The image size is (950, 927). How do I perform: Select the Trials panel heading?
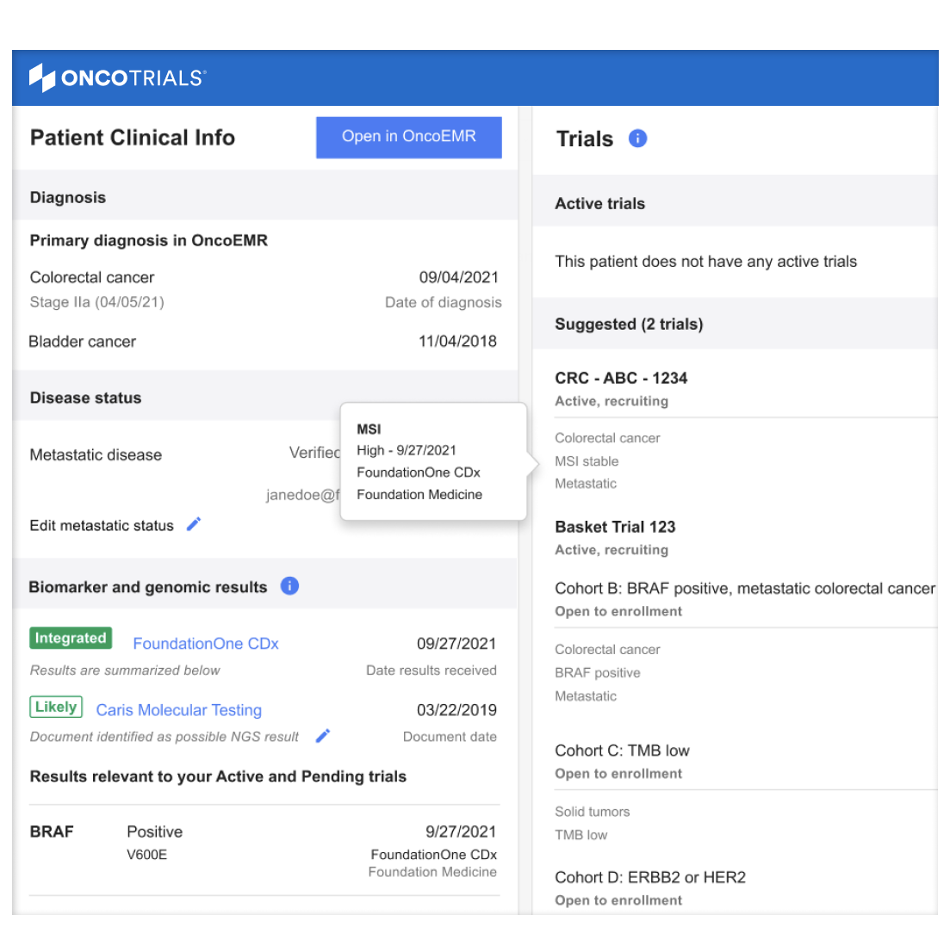tap(584, 139)
